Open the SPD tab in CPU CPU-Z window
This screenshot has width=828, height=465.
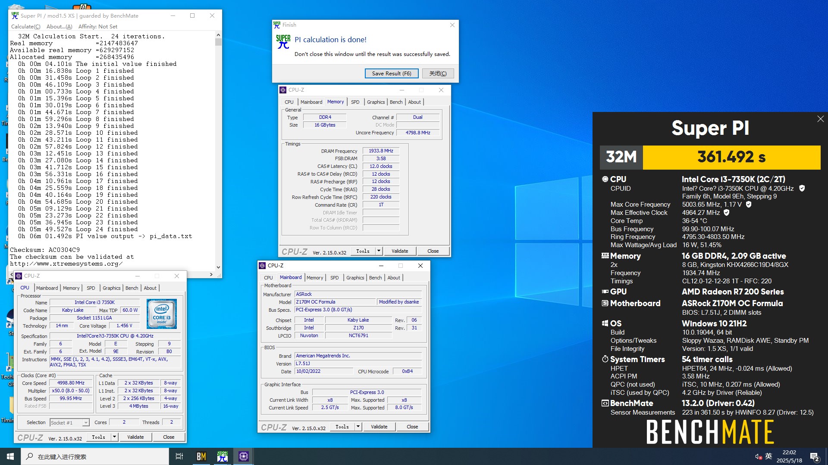(x=91, y=288)
